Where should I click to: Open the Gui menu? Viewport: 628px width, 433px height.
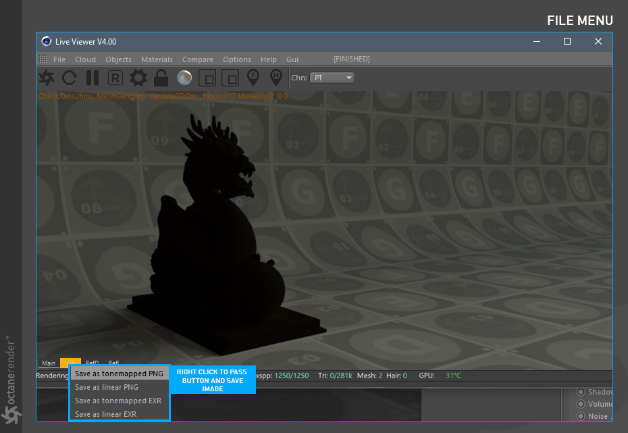(x=292, y=59)
